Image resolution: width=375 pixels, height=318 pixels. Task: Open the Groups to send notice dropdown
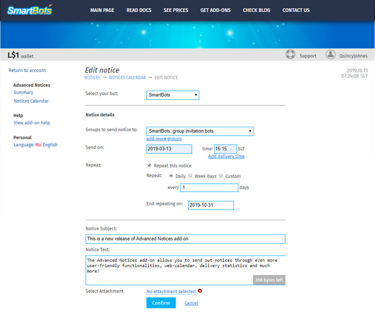pos(200,131)
